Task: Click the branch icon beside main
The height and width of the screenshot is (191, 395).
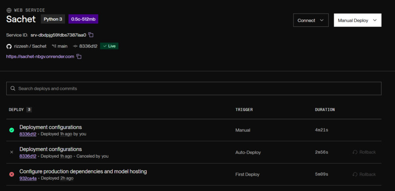Action: click(54, 46)
